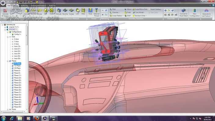Open the Linear Pattern dropdown

123,16
